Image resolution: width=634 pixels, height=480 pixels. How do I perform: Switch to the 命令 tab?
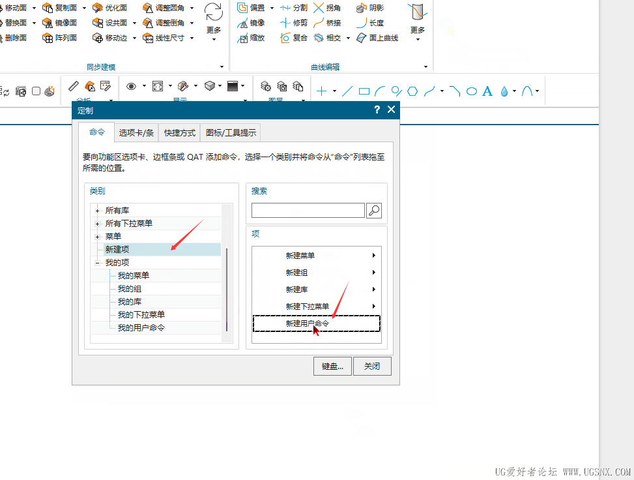click(96, 132)
